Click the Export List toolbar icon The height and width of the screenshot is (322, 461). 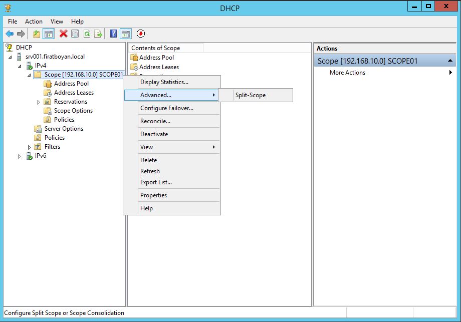point(98,34)
